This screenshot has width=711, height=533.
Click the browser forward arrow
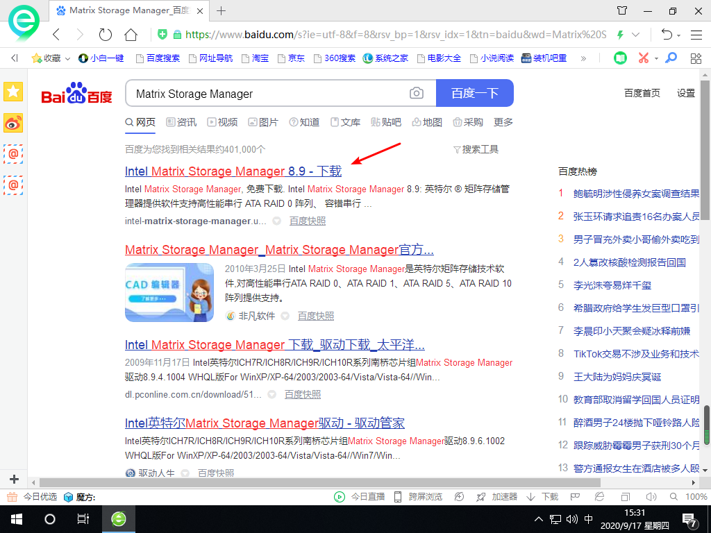pos(81,35)
